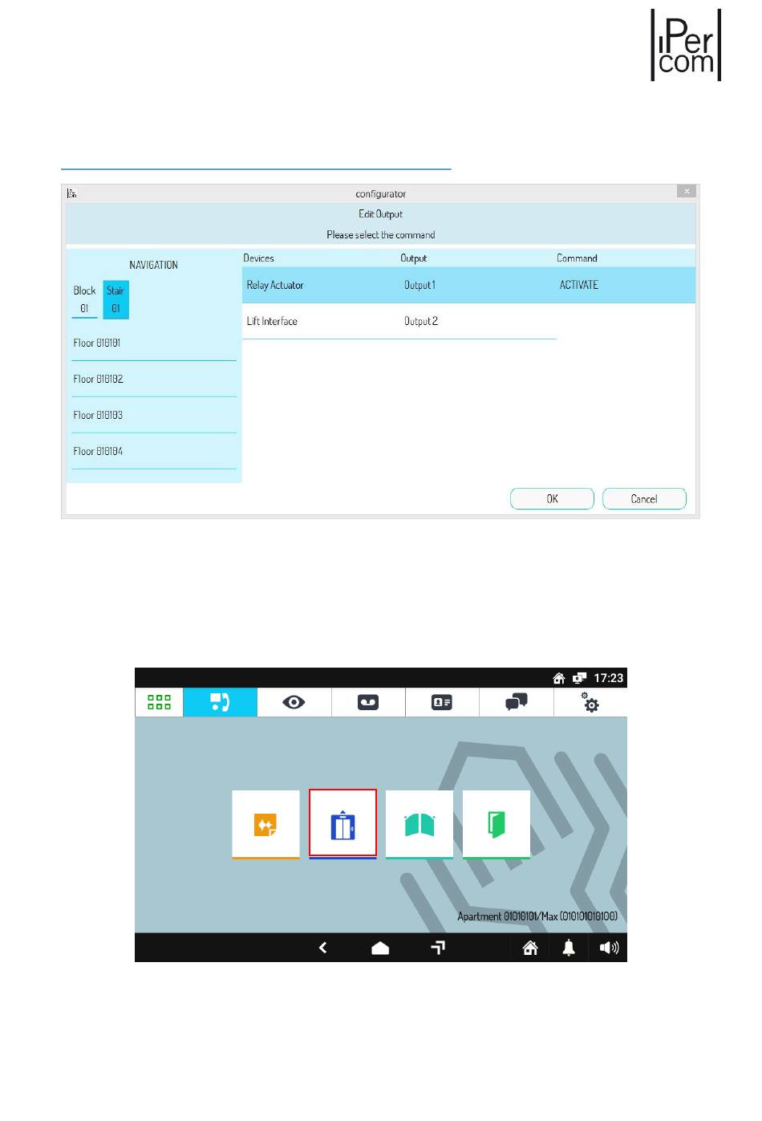Select the intercom call tab

[220, 702]
